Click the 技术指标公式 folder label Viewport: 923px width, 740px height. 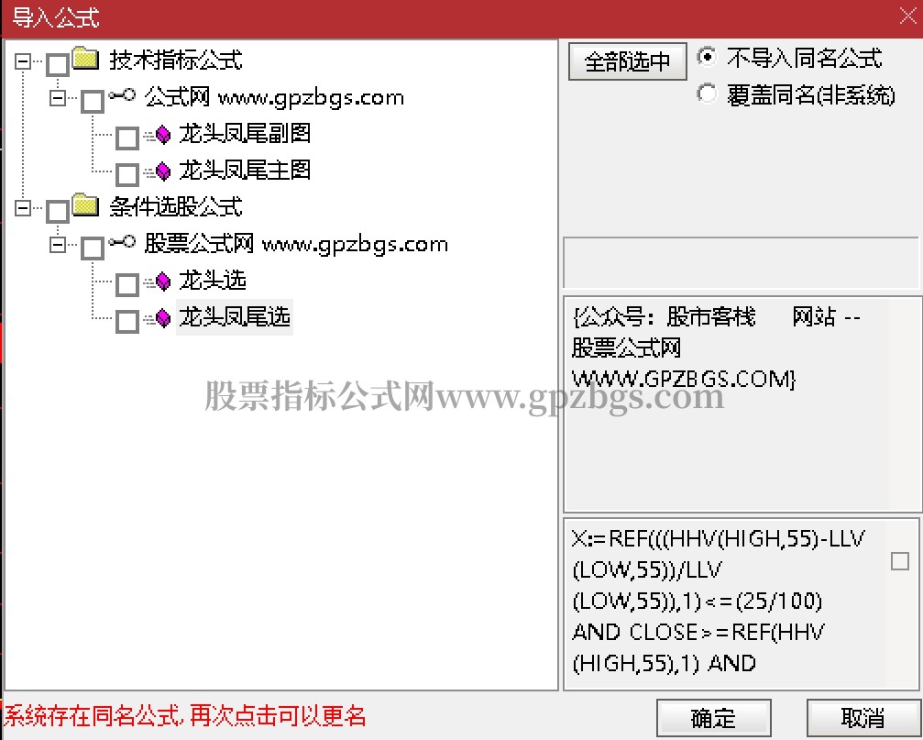[x=176, y=60]
